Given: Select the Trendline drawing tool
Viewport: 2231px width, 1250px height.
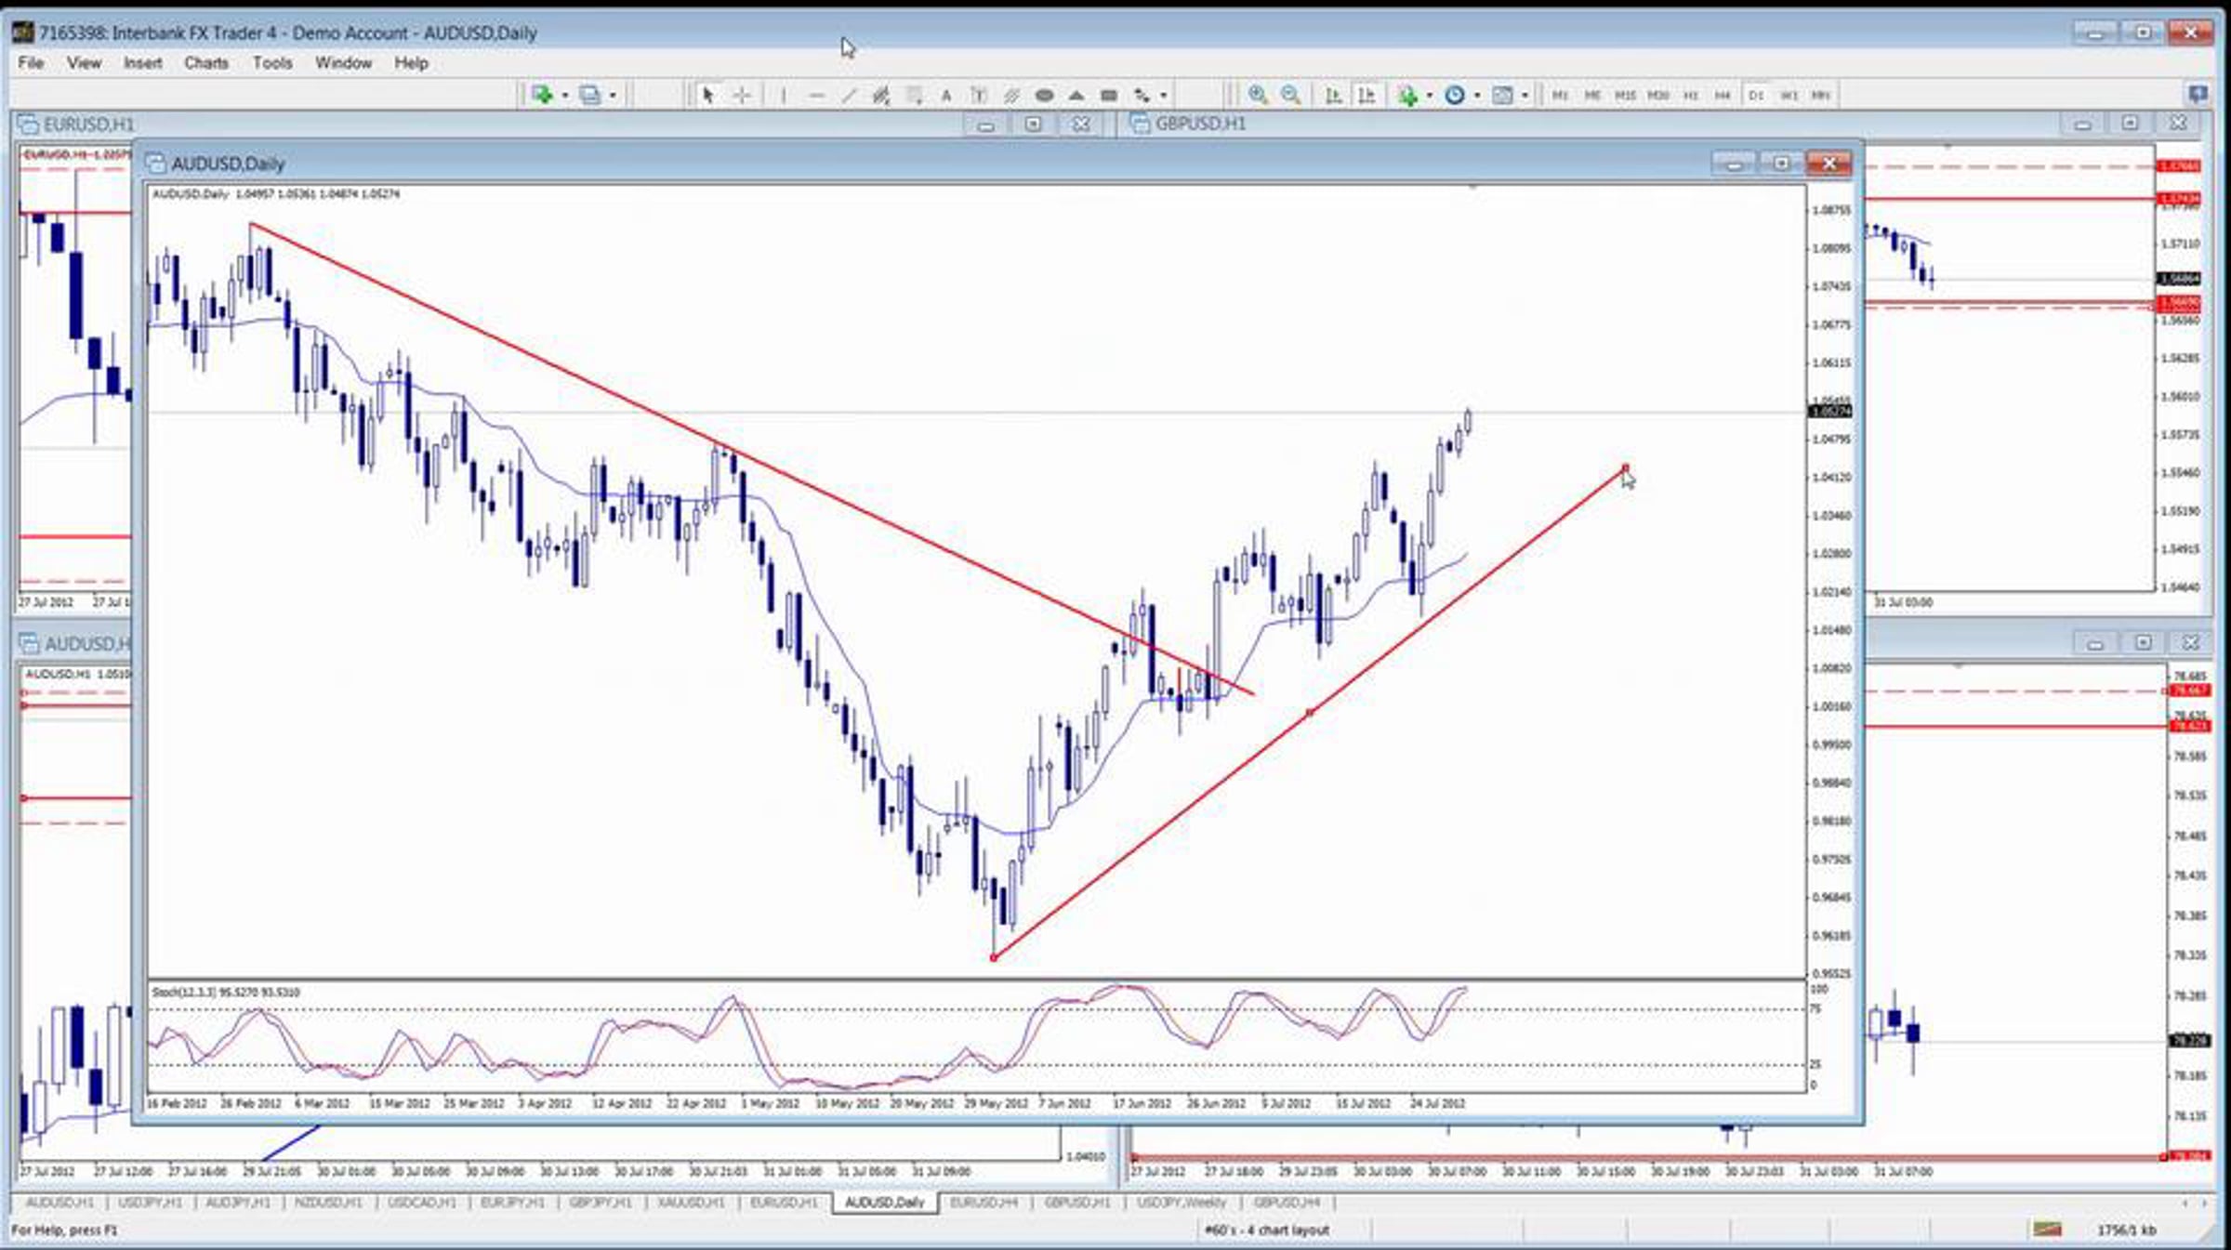Looking at the screenshot, I should point(849,95).
